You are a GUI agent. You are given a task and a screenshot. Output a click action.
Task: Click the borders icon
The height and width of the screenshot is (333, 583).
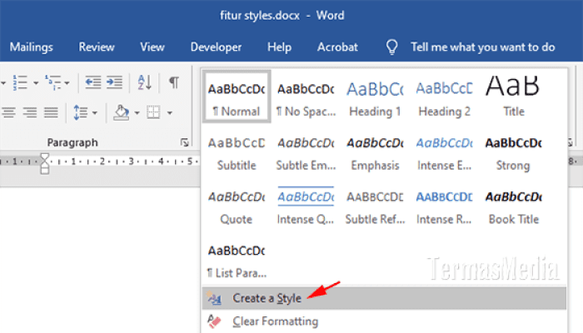[x=153, y=112]
